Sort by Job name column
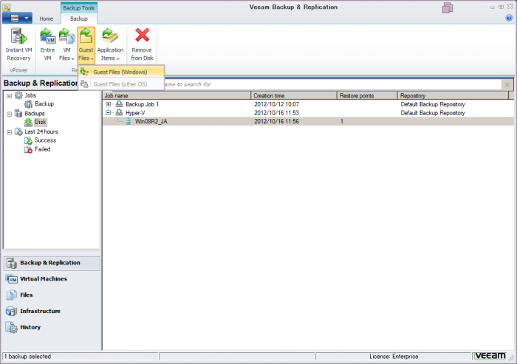This screenshot has width=517, height=364. (177, 96)
